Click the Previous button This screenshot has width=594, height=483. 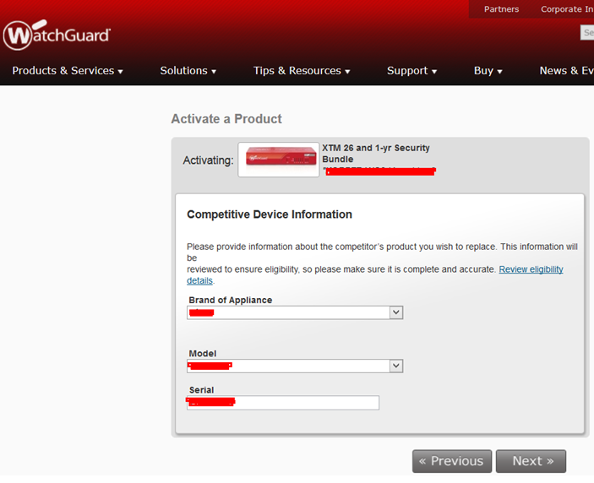(451, 461)
